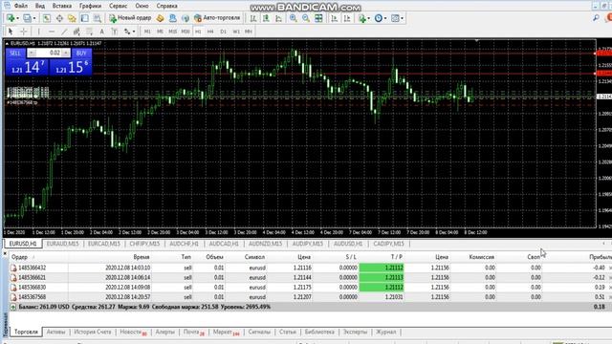Open the Журнал terminal tab
The width and height of the screenshot is (612, 344).
385,332
